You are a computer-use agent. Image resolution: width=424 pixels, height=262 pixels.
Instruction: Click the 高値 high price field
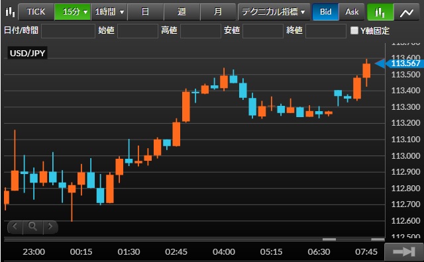coord(201,31)
